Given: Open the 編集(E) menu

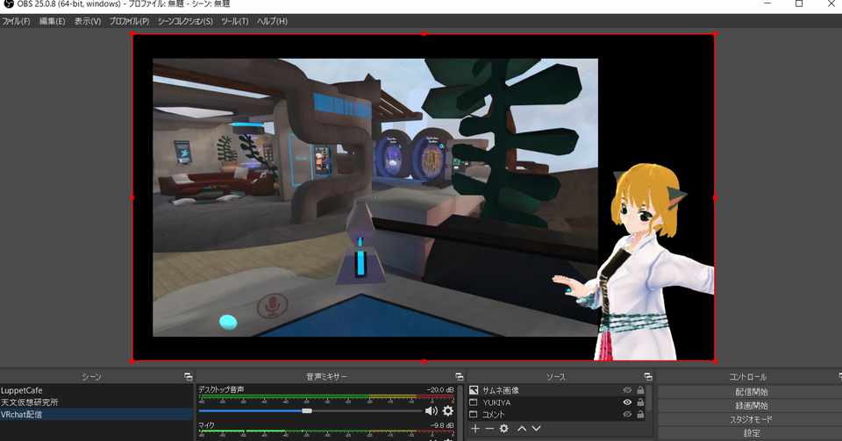Looking at the screenshot, I should (x=52, y=21).
